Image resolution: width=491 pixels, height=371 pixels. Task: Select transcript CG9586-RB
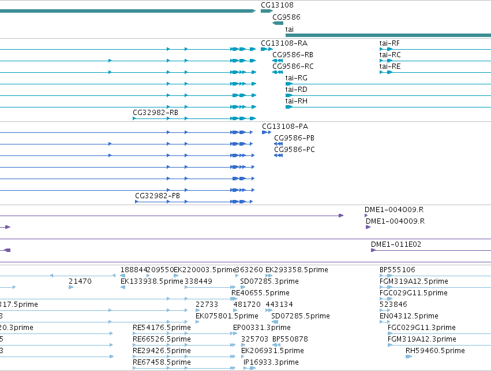293,55
